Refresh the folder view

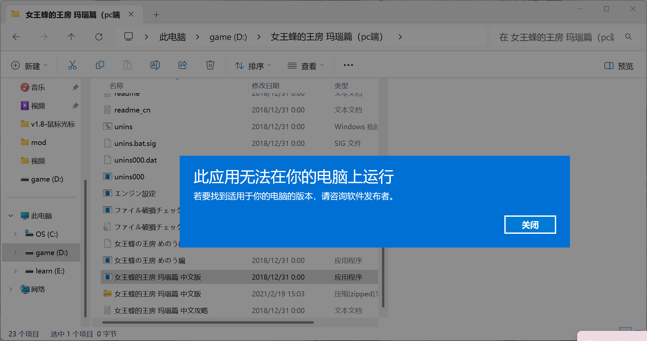99,37
